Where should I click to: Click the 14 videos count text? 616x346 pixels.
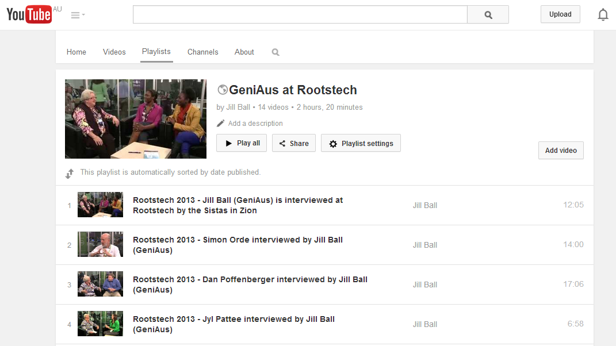273,107
